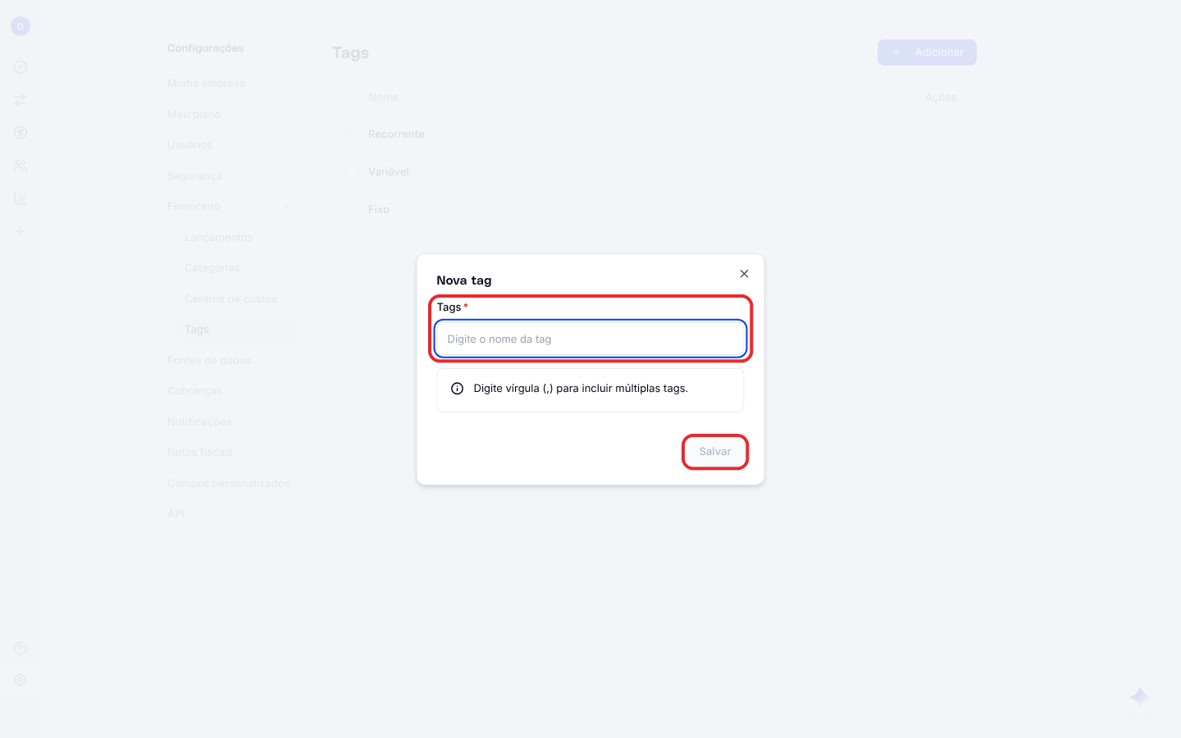Open the help question mark icon
The height and width of the screenshot is (738, 1181).
(21, 649)
